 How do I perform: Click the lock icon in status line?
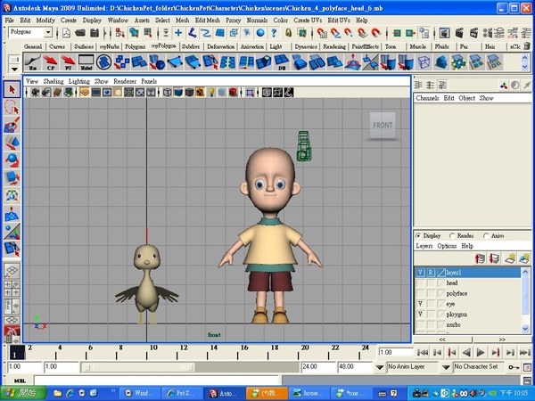(289, 33)
